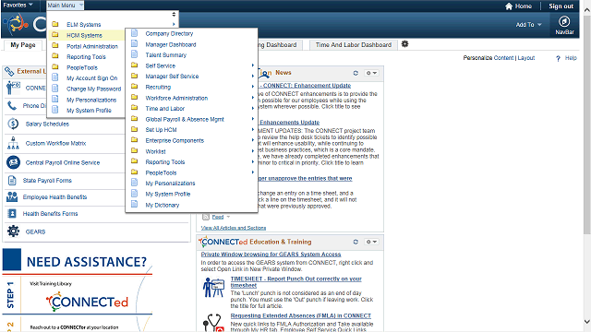Click the GEARS gear icon
591x332 pixels.
point(13,231)
